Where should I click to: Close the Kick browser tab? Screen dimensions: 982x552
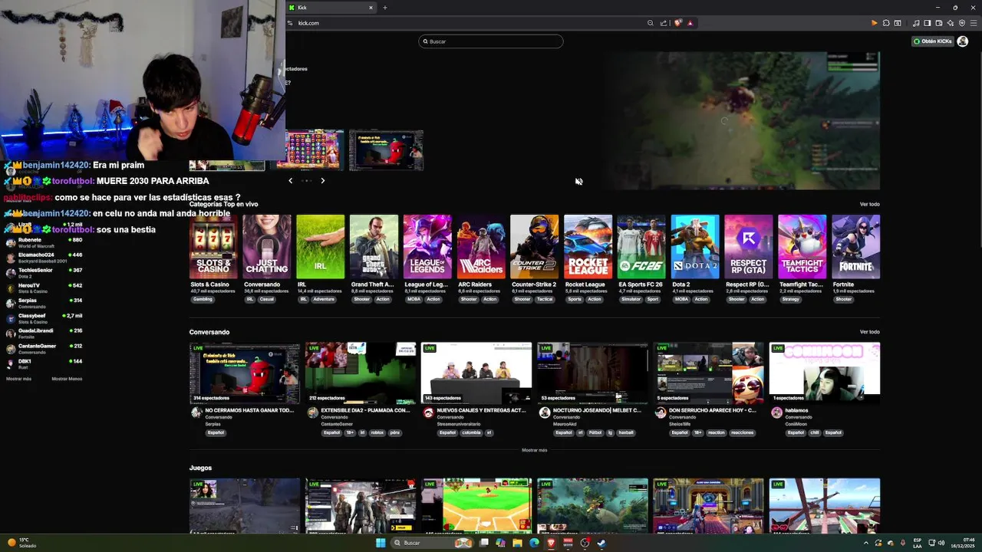371,8
